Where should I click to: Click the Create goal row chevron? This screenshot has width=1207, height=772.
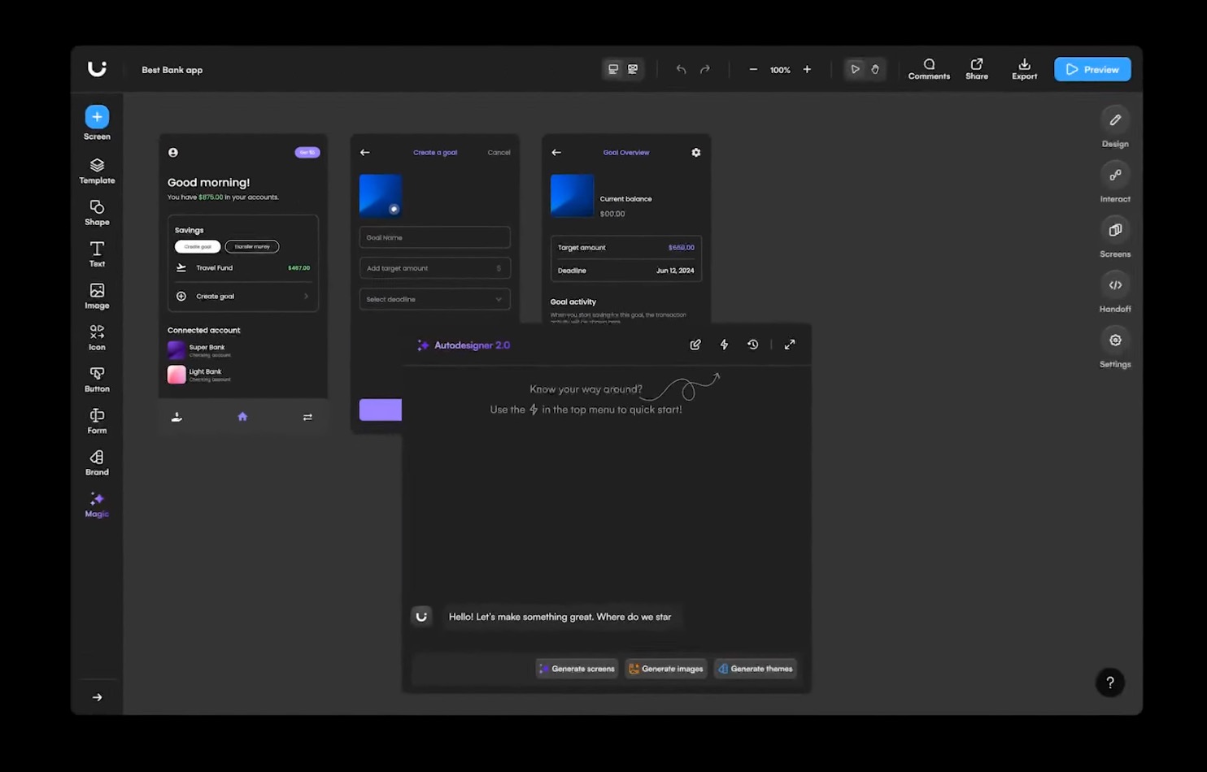pos(306,297)
